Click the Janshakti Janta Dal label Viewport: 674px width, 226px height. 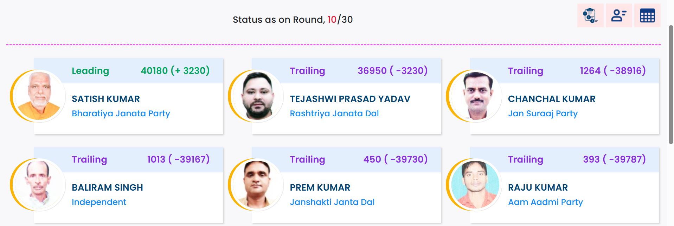(x=332, y=202)
